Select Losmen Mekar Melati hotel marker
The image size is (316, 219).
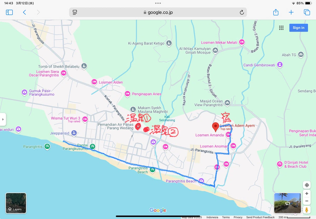tap(242, 42)
